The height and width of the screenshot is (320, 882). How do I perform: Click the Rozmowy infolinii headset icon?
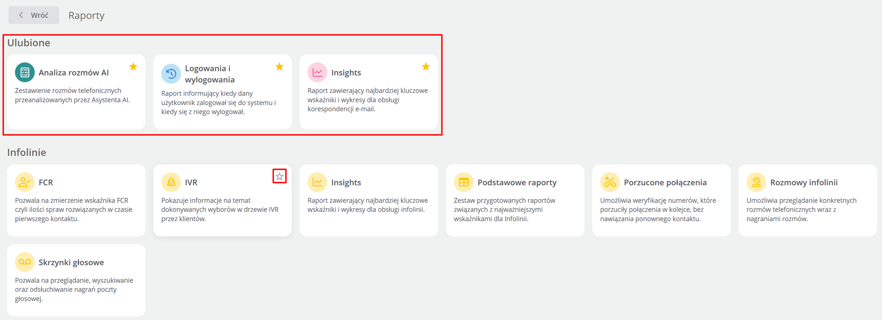(756, 182)
